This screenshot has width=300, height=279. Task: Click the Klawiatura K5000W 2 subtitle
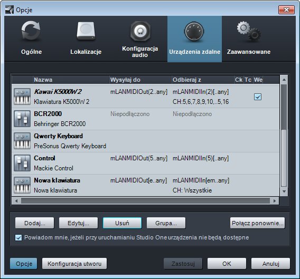coord(62,102)
